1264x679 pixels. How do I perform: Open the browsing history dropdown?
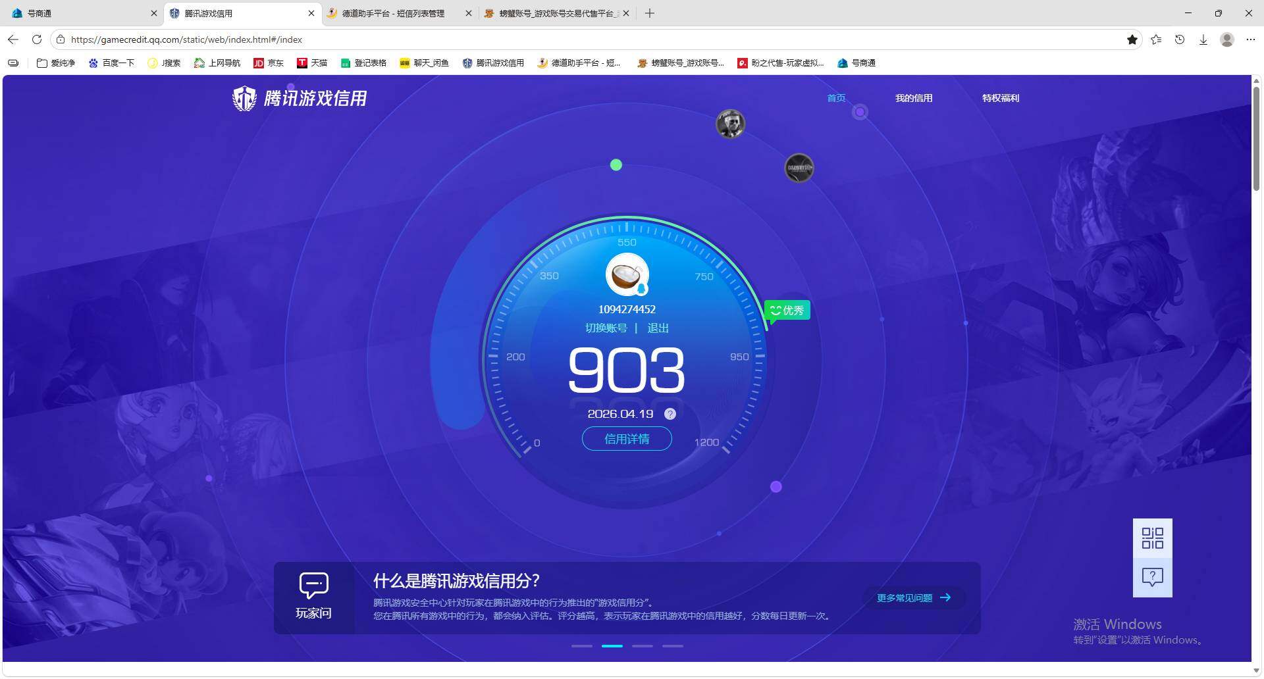[1179, 39]
